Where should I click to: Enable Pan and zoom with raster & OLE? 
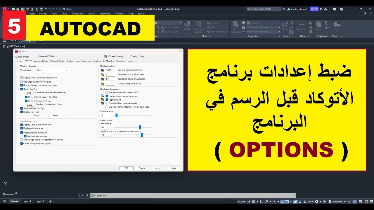107,92
